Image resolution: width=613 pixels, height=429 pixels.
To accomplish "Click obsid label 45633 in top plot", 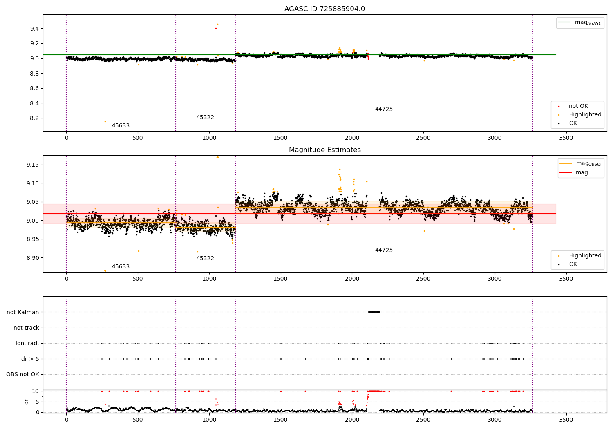I will coord(121,125).
